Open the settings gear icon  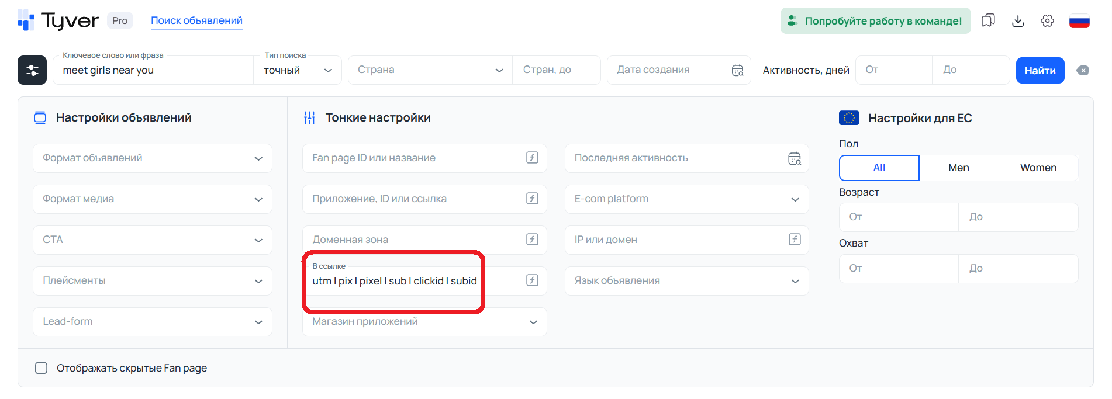tap(1047, 21)
